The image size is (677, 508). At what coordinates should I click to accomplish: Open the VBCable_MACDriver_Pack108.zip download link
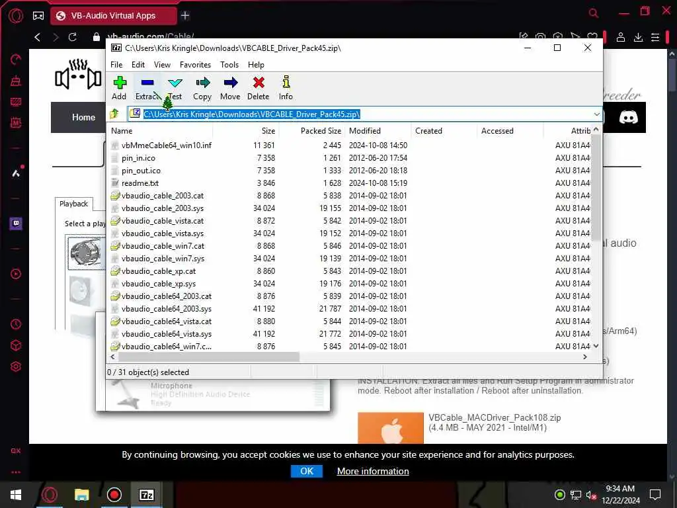(495, 418)
